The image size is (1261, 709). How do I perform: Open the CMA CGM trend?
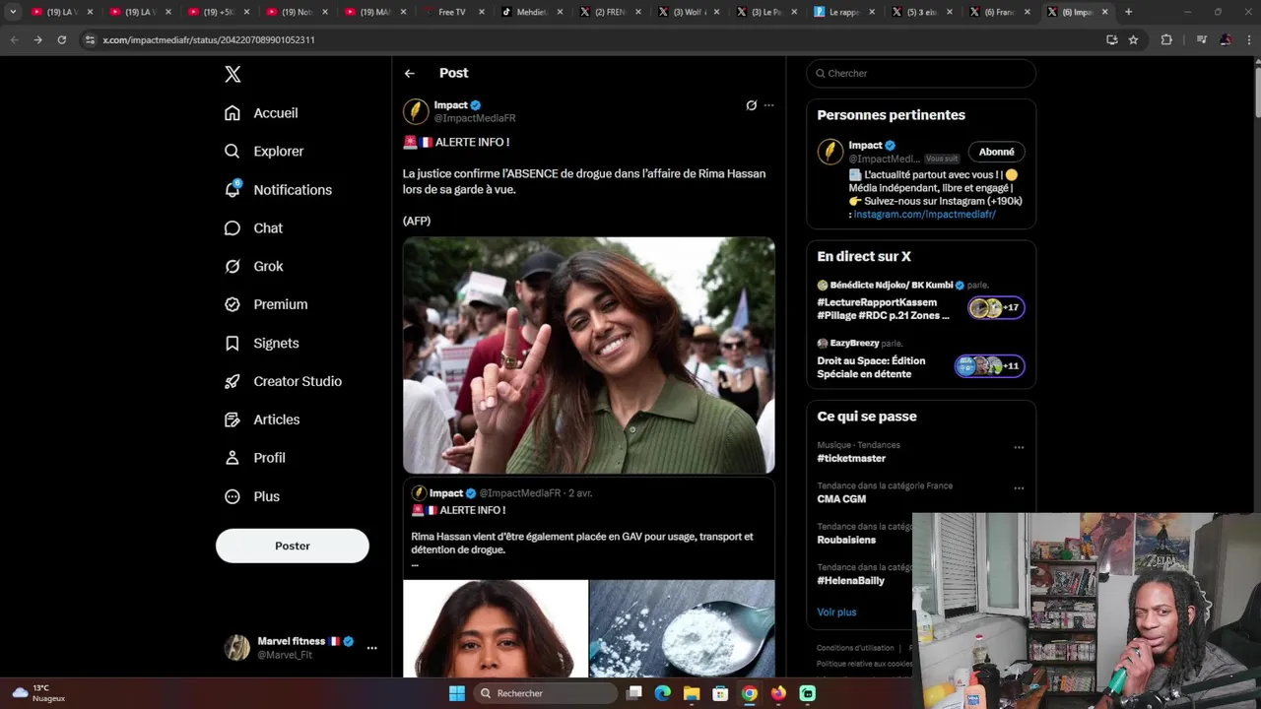coord(841,499)
